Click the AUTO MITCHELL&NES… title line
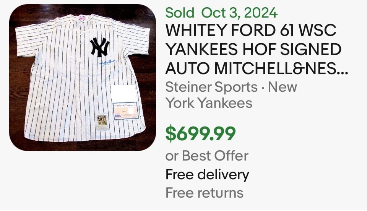367x211 pixels. pos(257,68)
